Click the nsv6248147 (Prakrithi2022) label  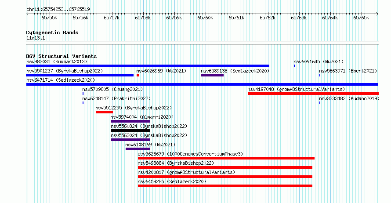pyautogui.click(x=116, y=98)
